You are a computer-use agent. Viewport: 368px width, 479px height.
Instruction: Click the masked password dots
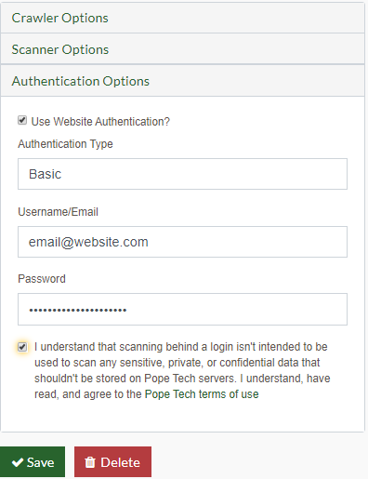click(77, 310)
